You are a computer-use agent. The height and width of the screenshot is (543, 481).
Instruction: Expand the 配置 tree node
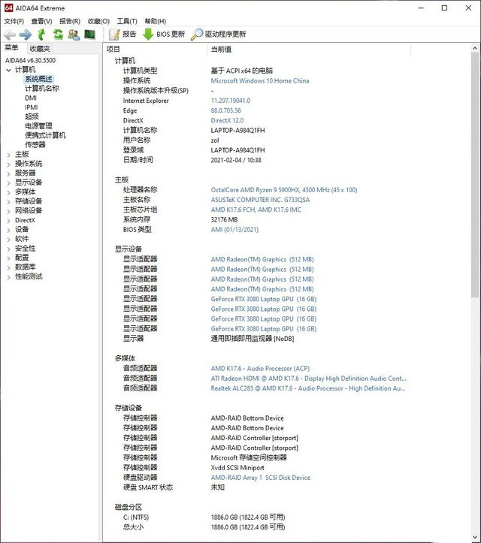click(x=9, y=258)
